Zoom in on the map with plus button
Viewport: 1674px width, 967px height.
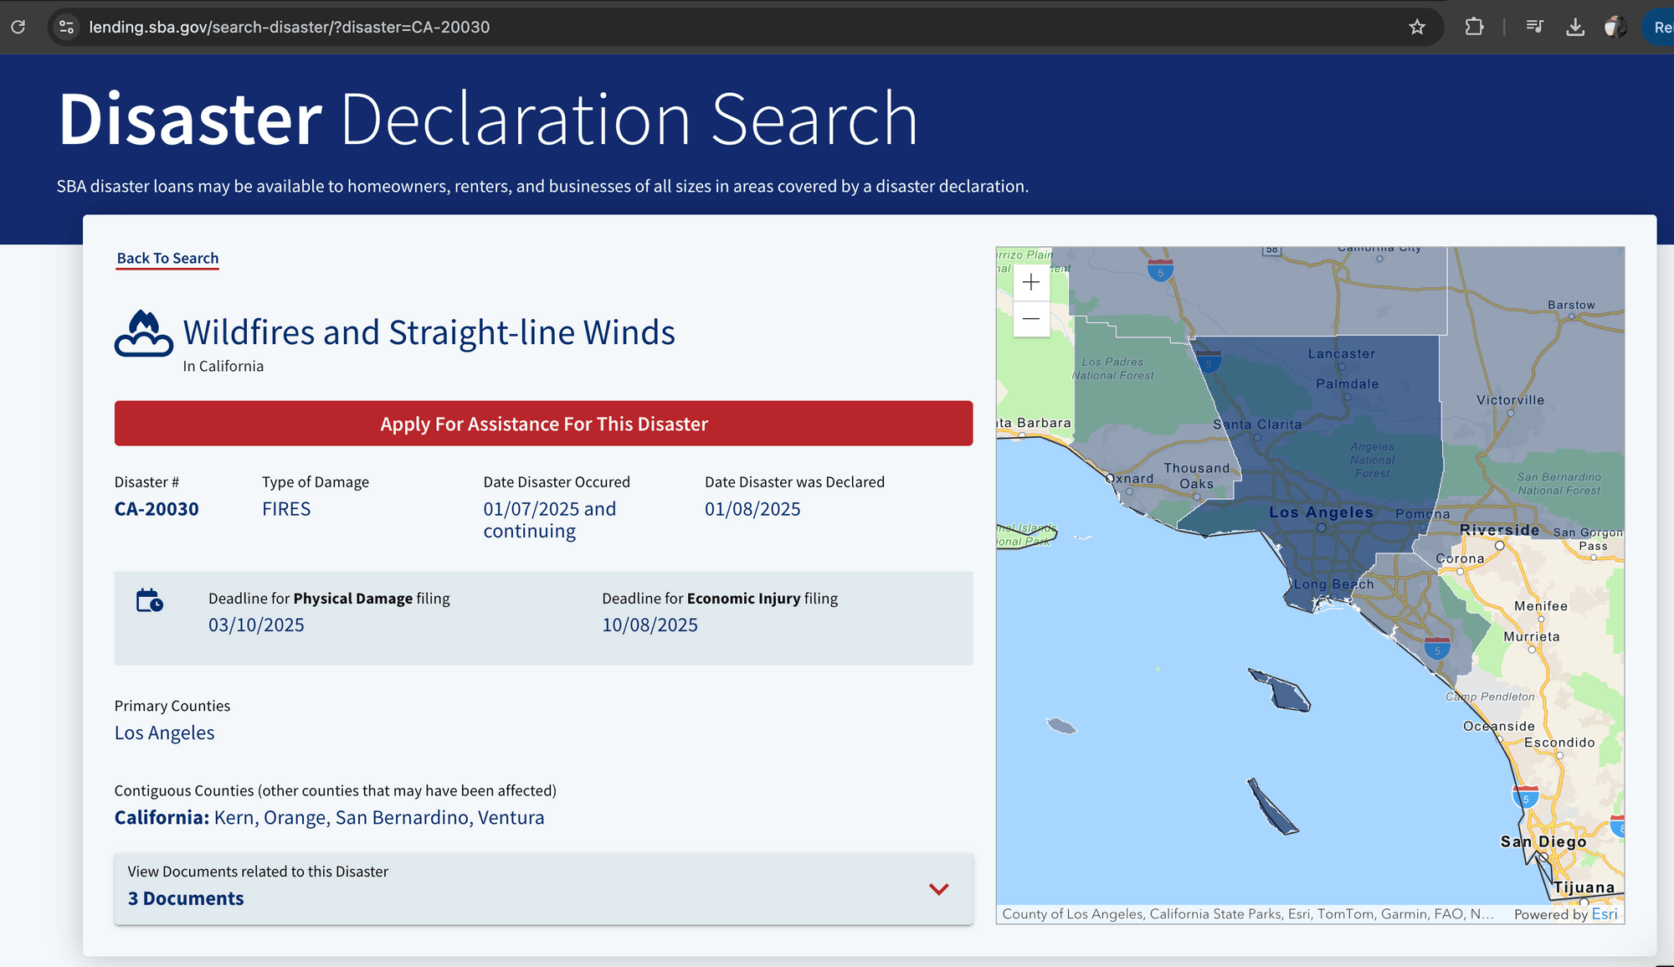1031,282
